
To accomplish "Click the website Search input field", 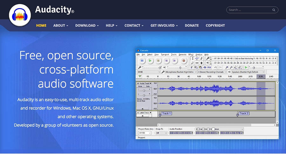I will click(252, 10).
